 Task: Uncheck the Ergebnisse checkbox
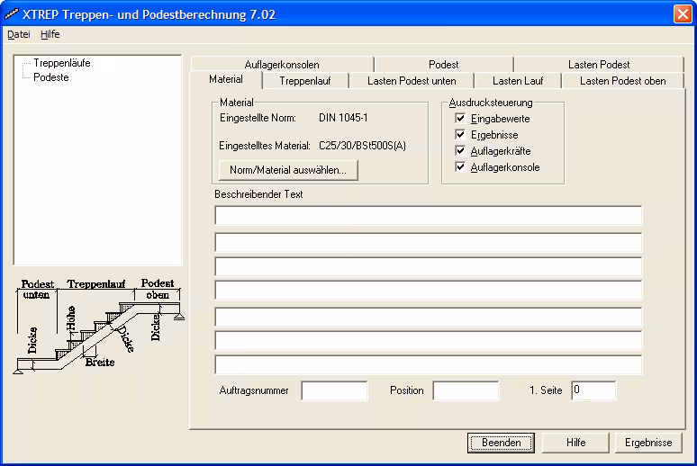(x=461, y=135)
